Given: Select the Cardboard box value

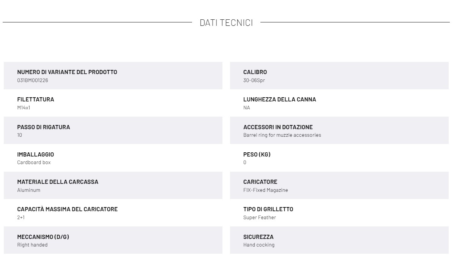Looking at the screenshot, I should [x=34, y=163].
